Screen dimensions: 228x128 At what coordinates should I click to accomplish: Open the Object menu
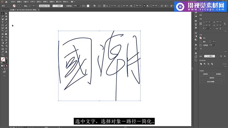coord(26,2)
